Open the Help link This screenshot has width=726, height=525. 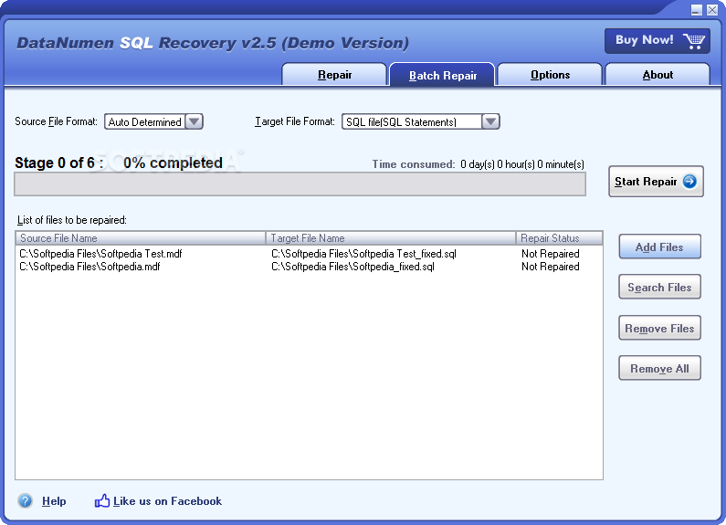(54, 501)
